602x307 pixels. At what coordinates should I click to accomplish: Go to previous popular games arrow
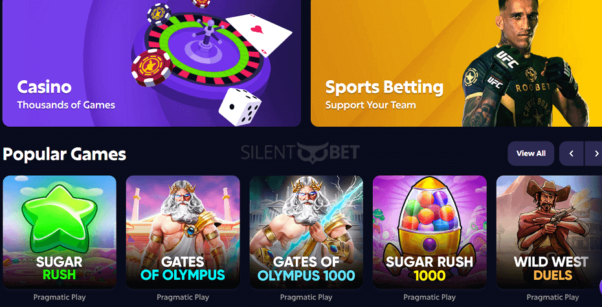(572, 154)
